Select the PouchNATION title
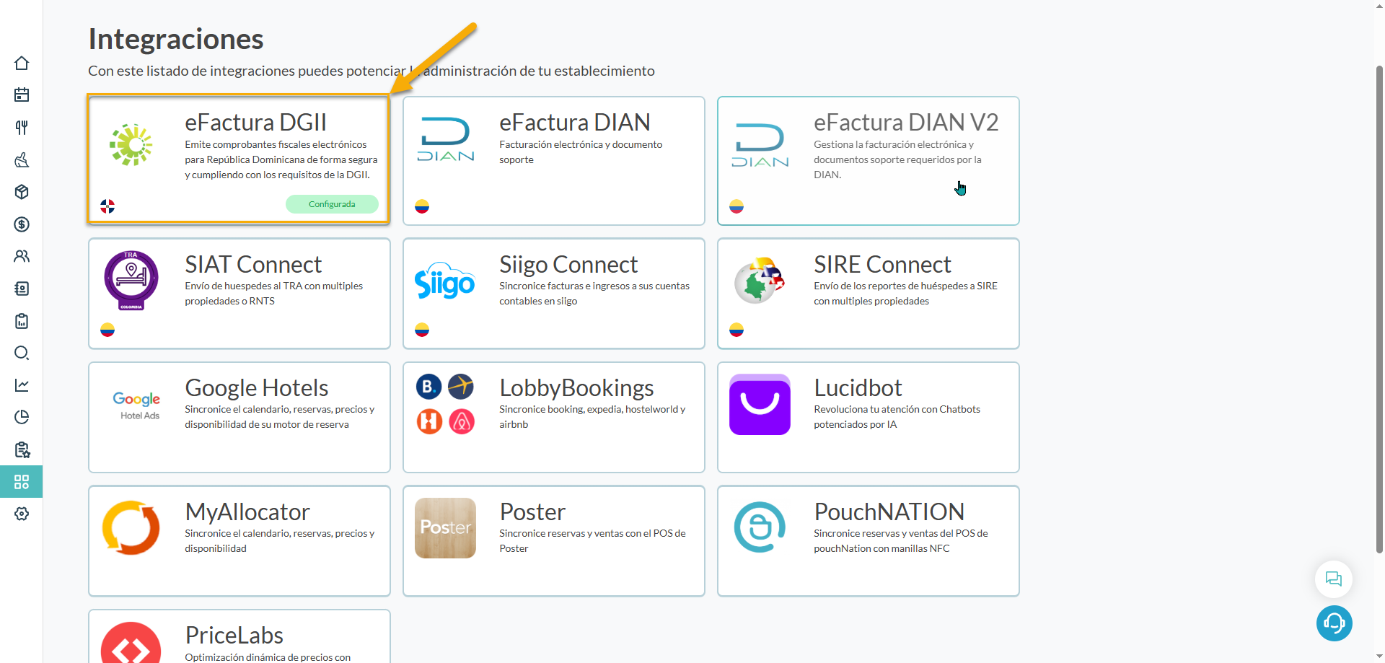 [x=889, y=512]
